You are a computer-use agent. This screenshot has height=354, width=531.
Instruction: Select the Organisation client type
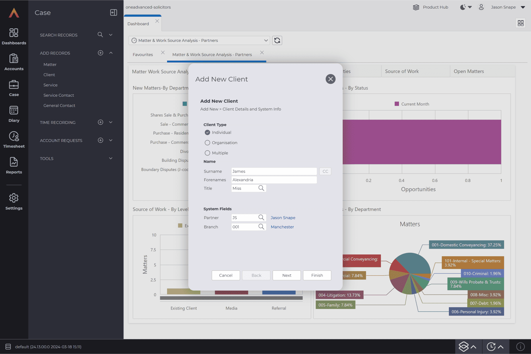(x=207, y=143)
